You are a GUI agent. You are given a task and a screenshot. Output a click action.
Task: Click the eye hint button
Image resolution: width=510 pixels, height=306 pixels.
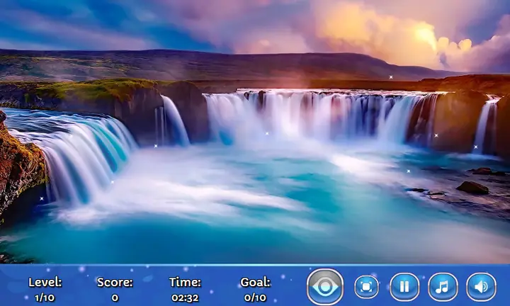pos(325,287)
